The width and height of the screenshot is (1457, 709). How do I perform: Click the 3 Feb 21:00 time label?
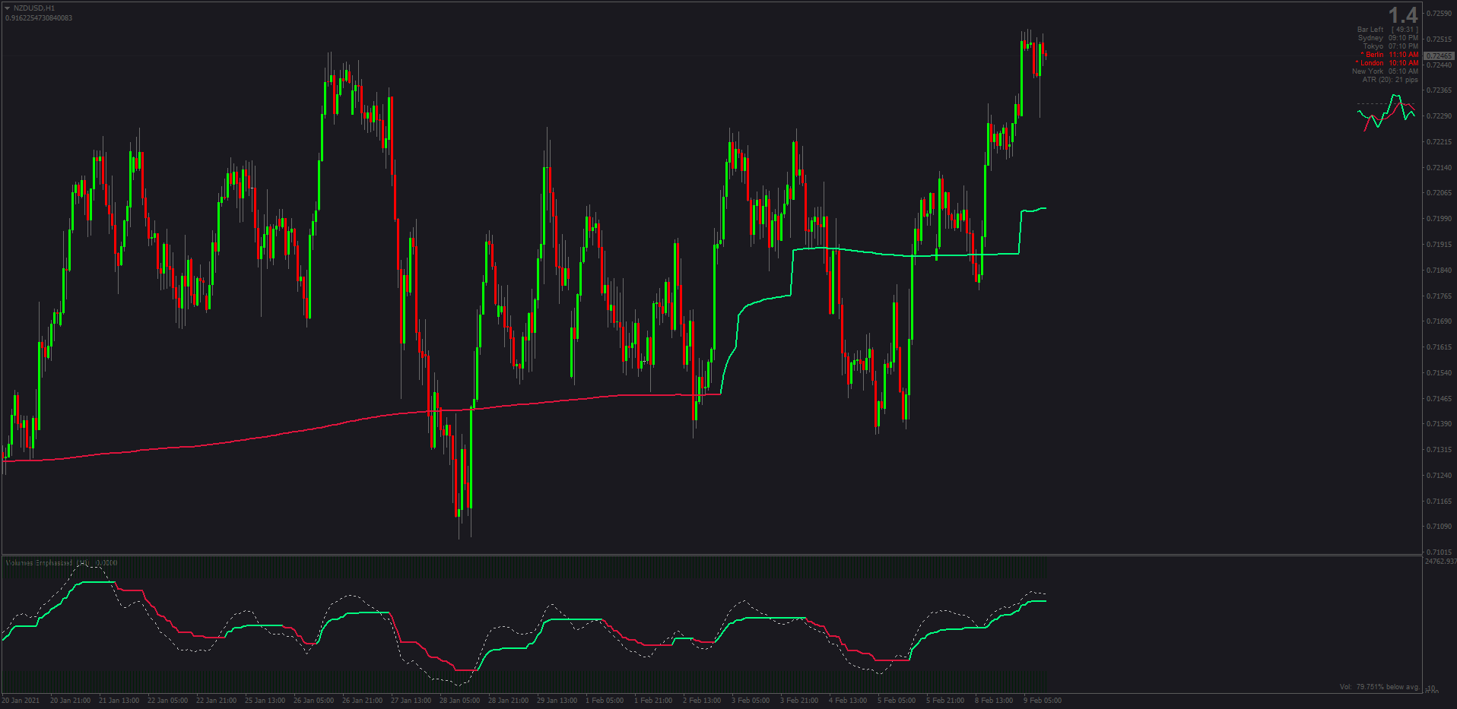799,701
